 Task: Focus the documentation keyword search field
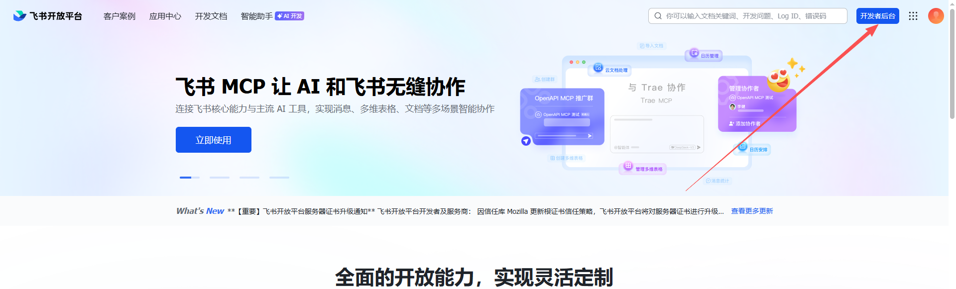click(x=748, y=16)
